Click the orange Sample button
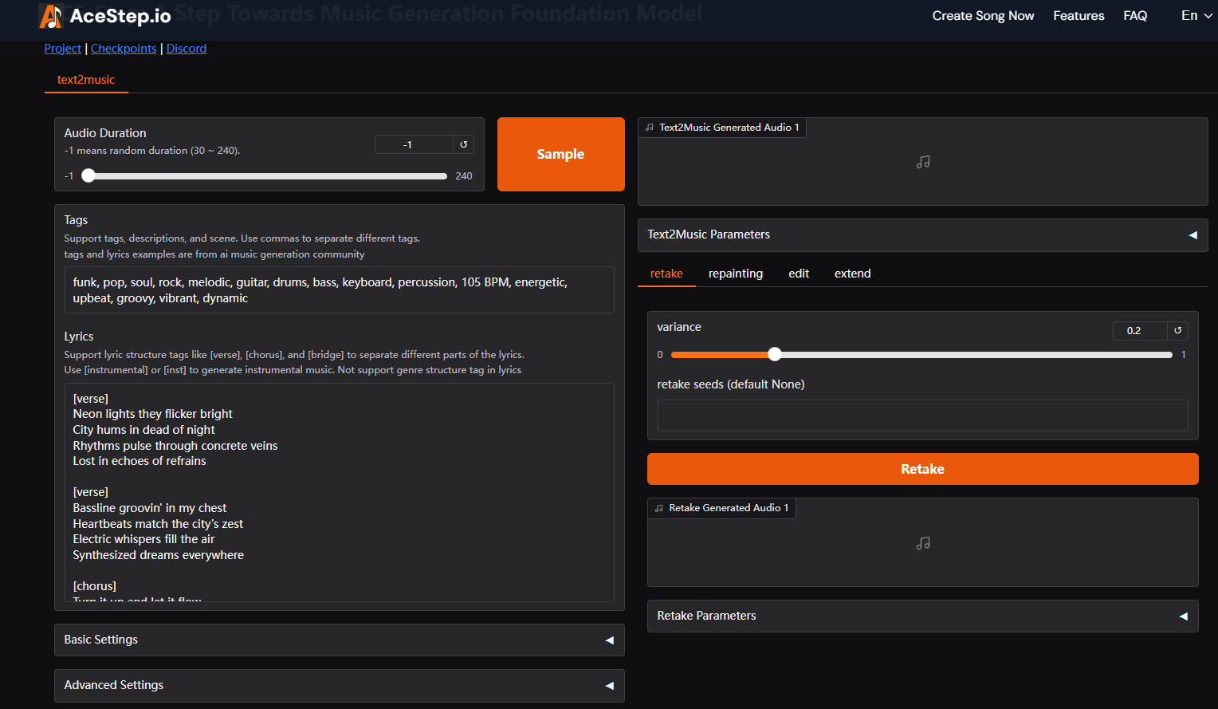This screenshot has height=709, width=1218. pyautogui.click(x=560, y=154)
